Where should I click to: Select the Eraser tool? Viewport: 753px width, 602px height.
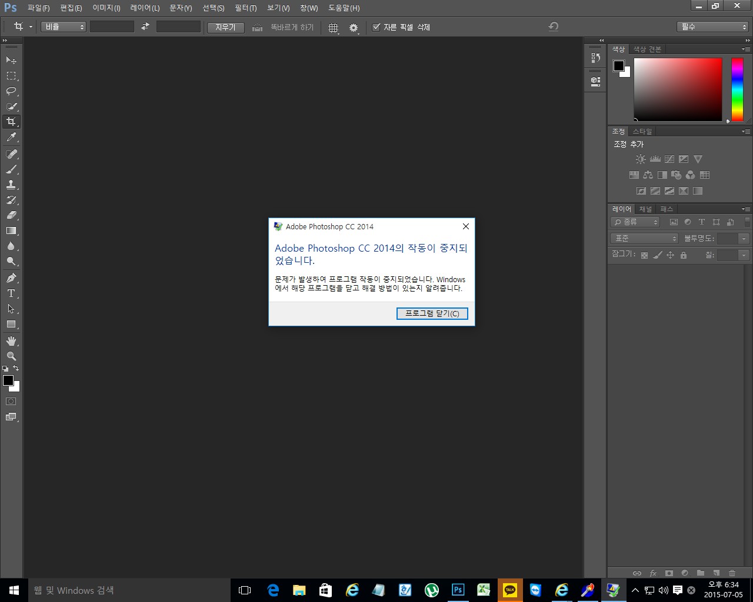[11, 215]
